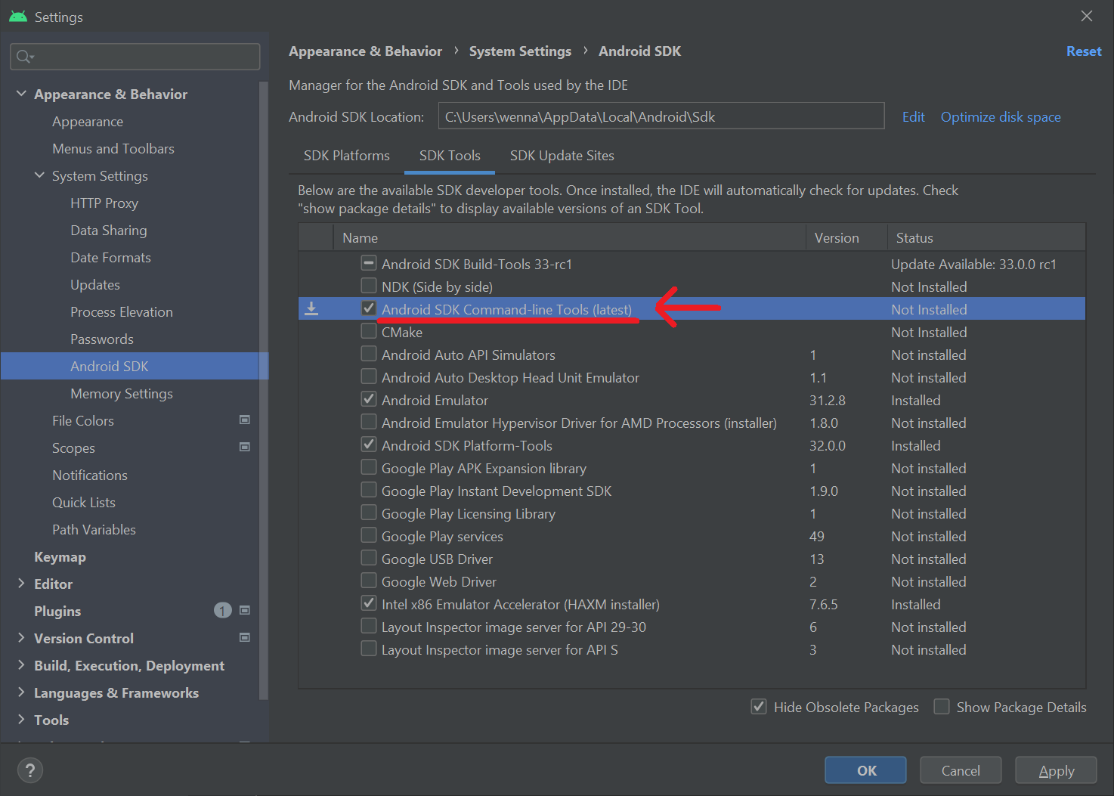
Task: Sort by the Version column header
Action: click(x=846, y=237)
